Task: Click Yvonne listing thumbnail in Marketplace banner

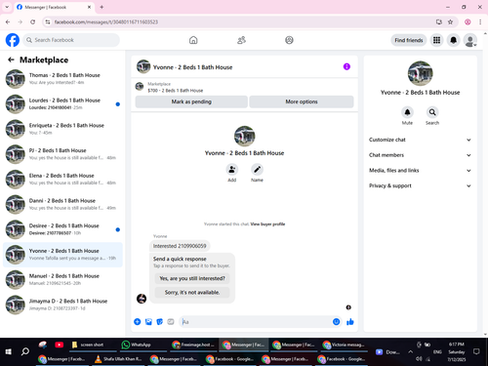Action: coord(140,86)
